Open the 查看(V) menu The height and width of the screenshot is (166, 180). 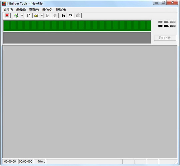[34, 10]
